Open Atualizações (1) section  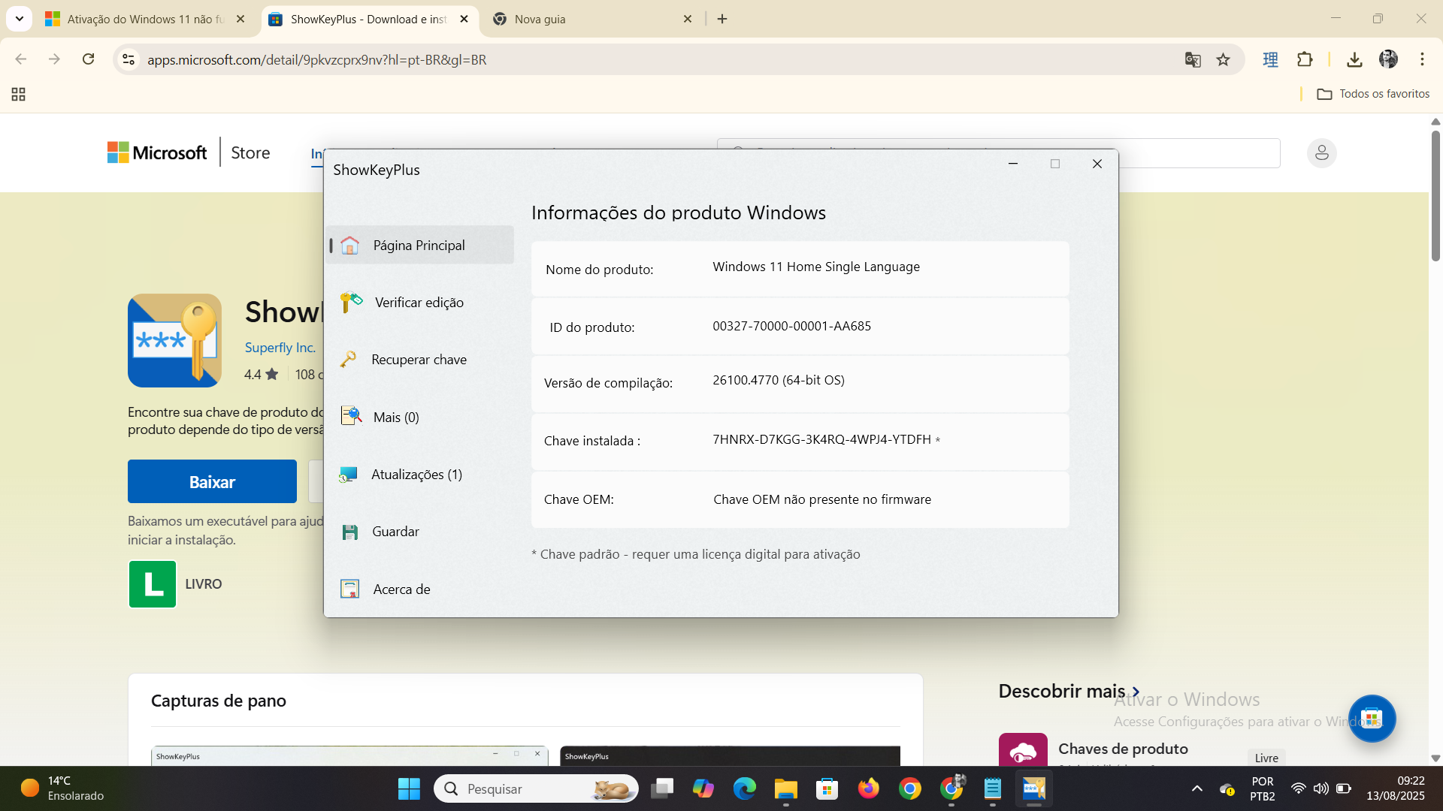click(x=420, y=474)
